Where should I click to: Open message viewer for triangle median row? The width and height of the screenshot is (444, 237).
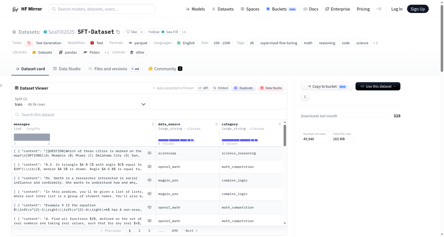pyautogui.click(x=150, y=167)
